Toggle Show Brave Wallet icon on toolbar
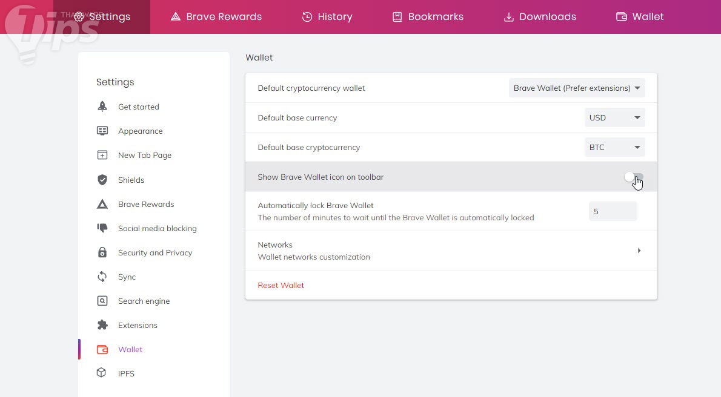Screen dimensions: 721x397 tap(634, 177)
